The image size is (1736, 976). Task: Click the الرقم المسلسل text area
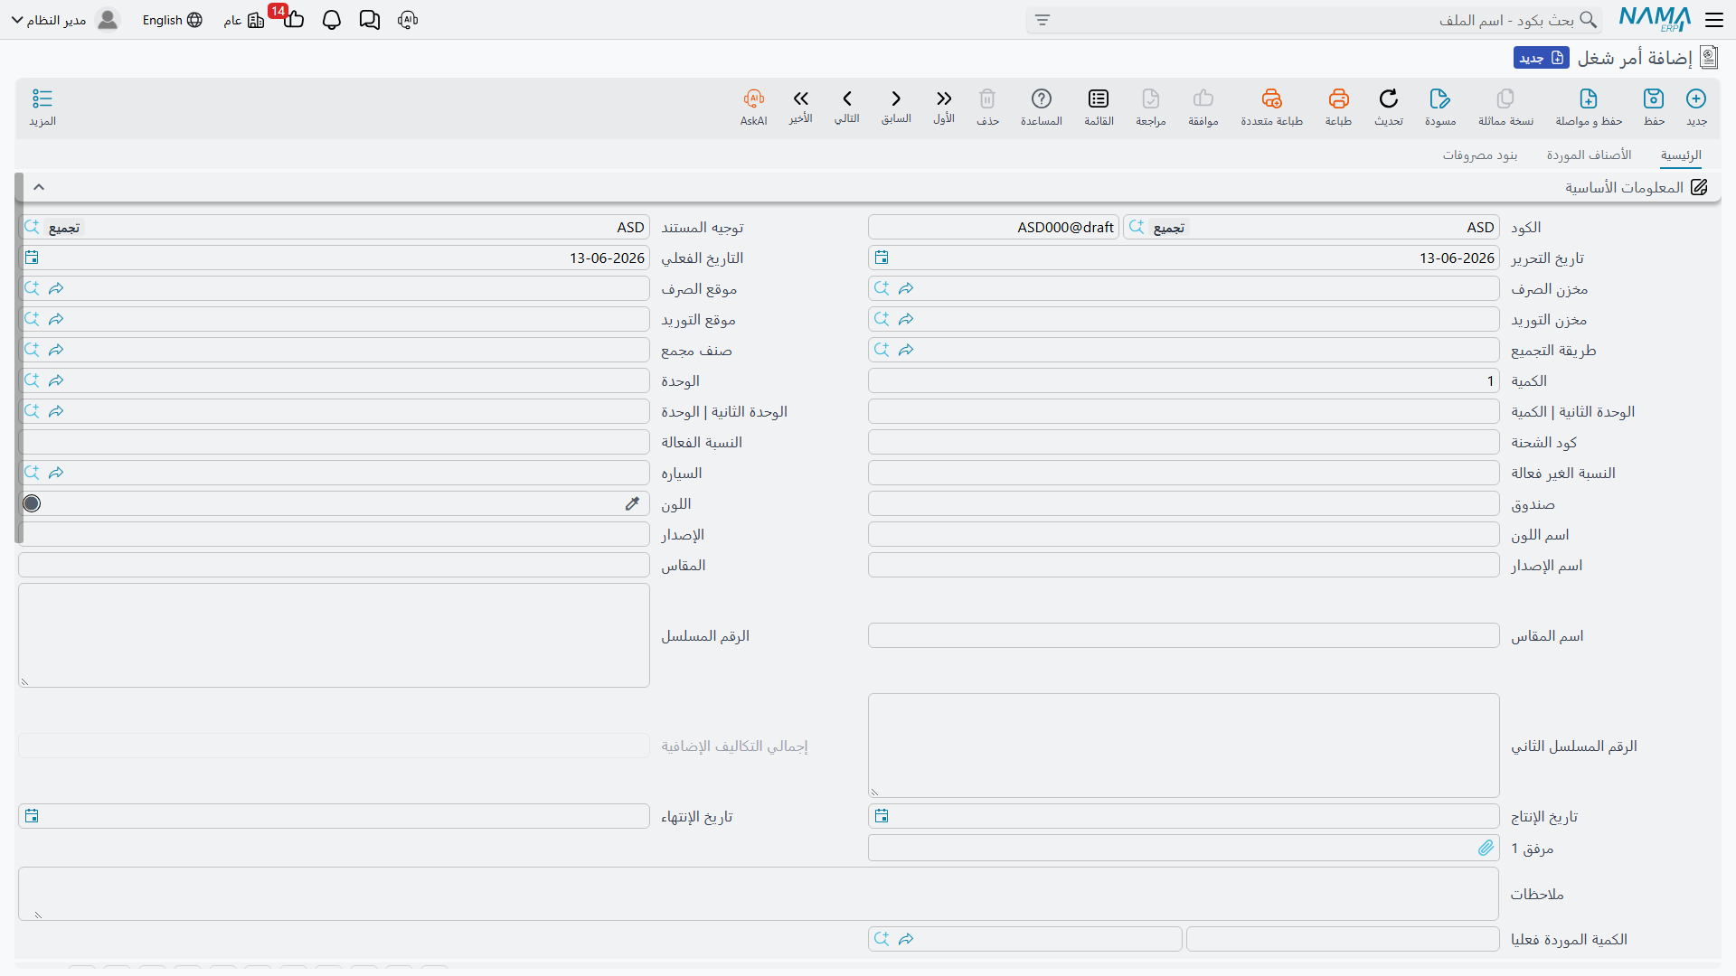tap(334, 635)
